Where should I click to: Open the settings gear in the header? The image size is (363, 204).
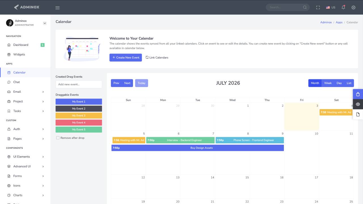point(353,7)
